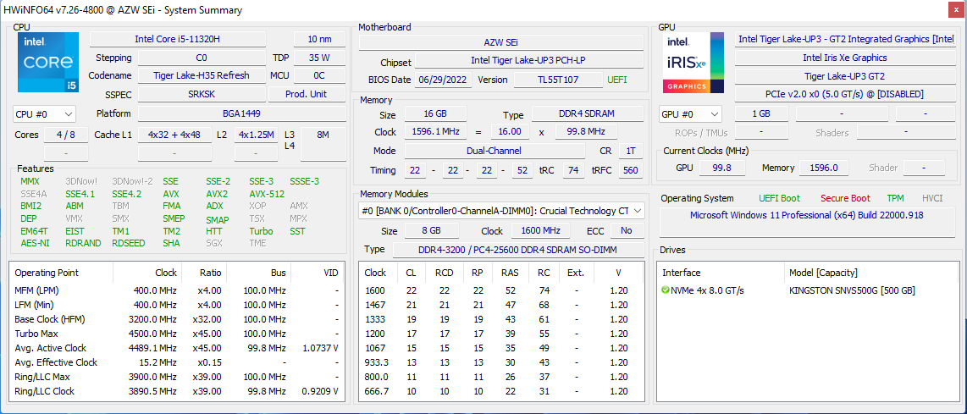Click the red Secure Boot label
This screenshot has width=967, height=414.
(846, 198)
